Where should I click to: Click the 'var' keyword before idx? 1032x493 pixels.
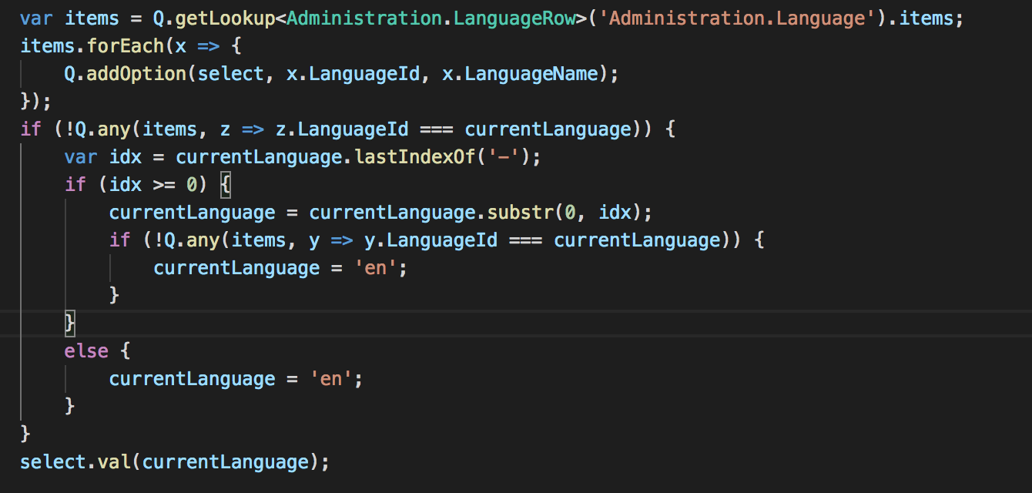82,157
